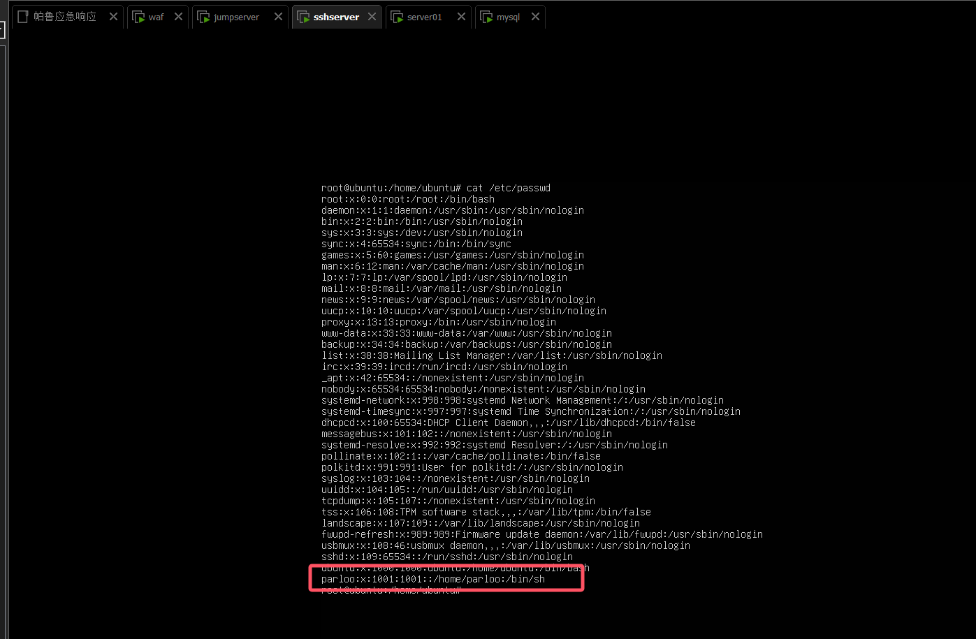
Task: Open the server01 tab
Action: (424, 17)
